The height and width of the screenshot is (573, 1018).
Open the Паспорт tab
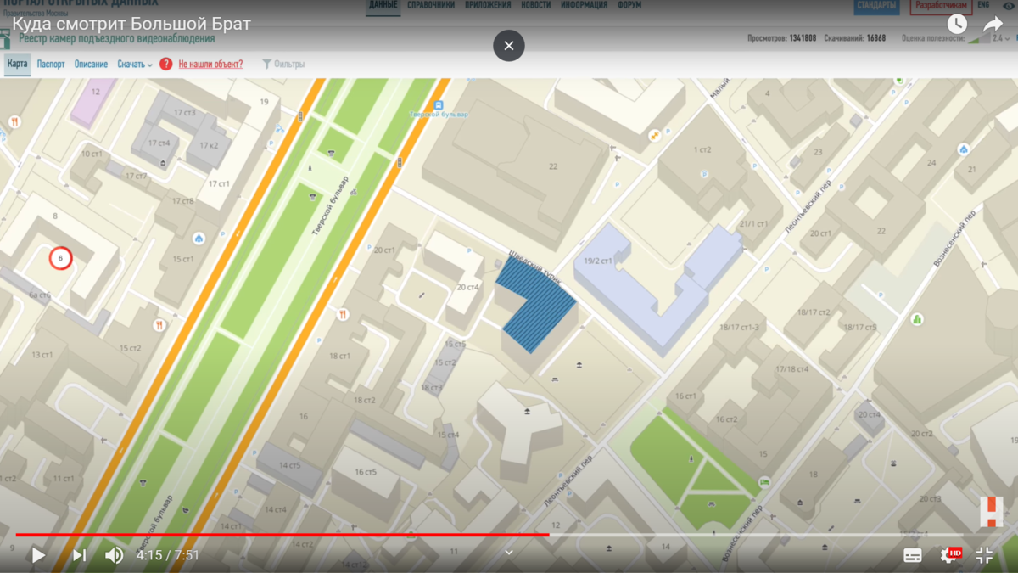[x=51, y=64]
